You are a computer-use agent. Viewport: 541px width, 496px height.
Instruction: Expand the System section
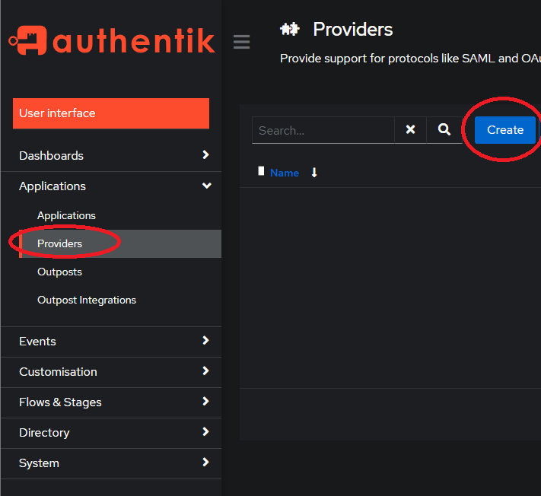coord(111,463)
